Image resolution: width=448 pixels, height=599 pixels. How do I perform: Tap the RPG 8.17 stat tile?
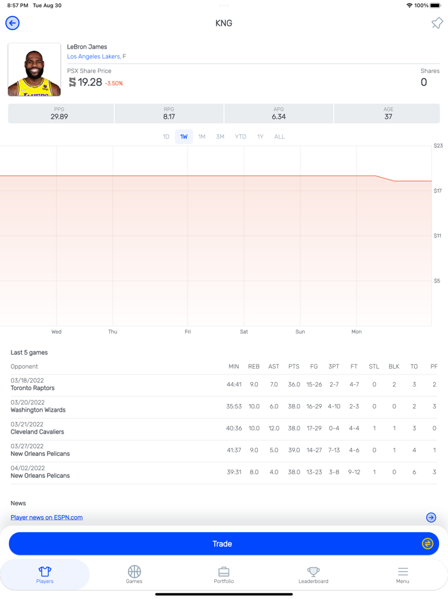(x=169, y=114)
